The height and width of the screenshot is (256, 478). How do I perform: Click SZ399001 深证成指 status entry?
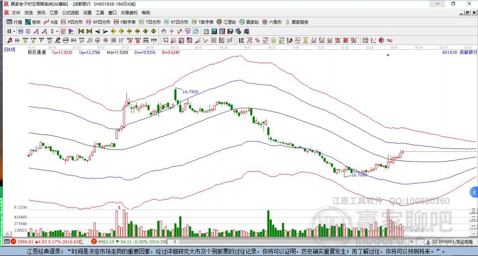450,242
